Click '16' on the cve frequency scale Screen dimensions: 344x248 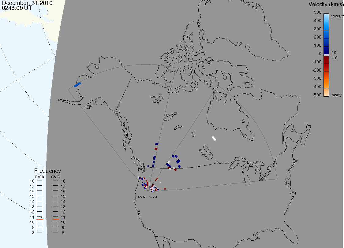point(63,191)
